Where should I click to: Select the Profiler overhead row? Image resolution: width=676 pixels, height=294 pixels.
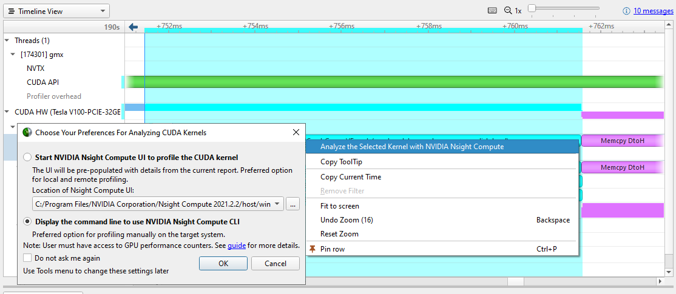(54, 96)
